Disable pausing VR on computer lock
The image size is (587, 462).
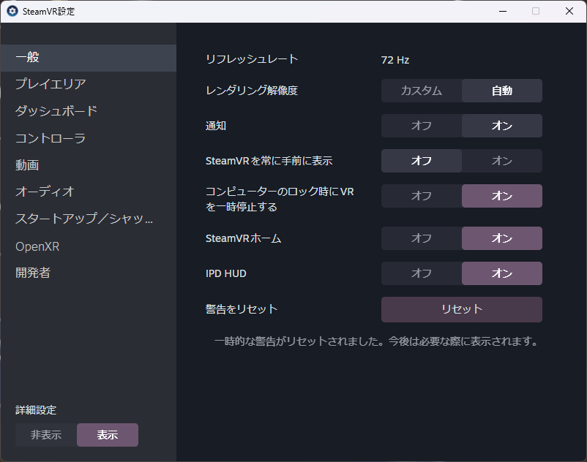[422, 196]
